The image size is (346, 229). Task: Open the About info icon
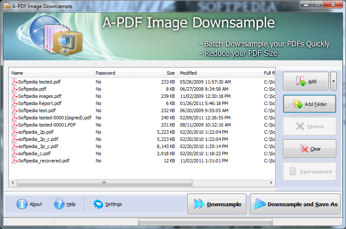(x=22, y=204)
